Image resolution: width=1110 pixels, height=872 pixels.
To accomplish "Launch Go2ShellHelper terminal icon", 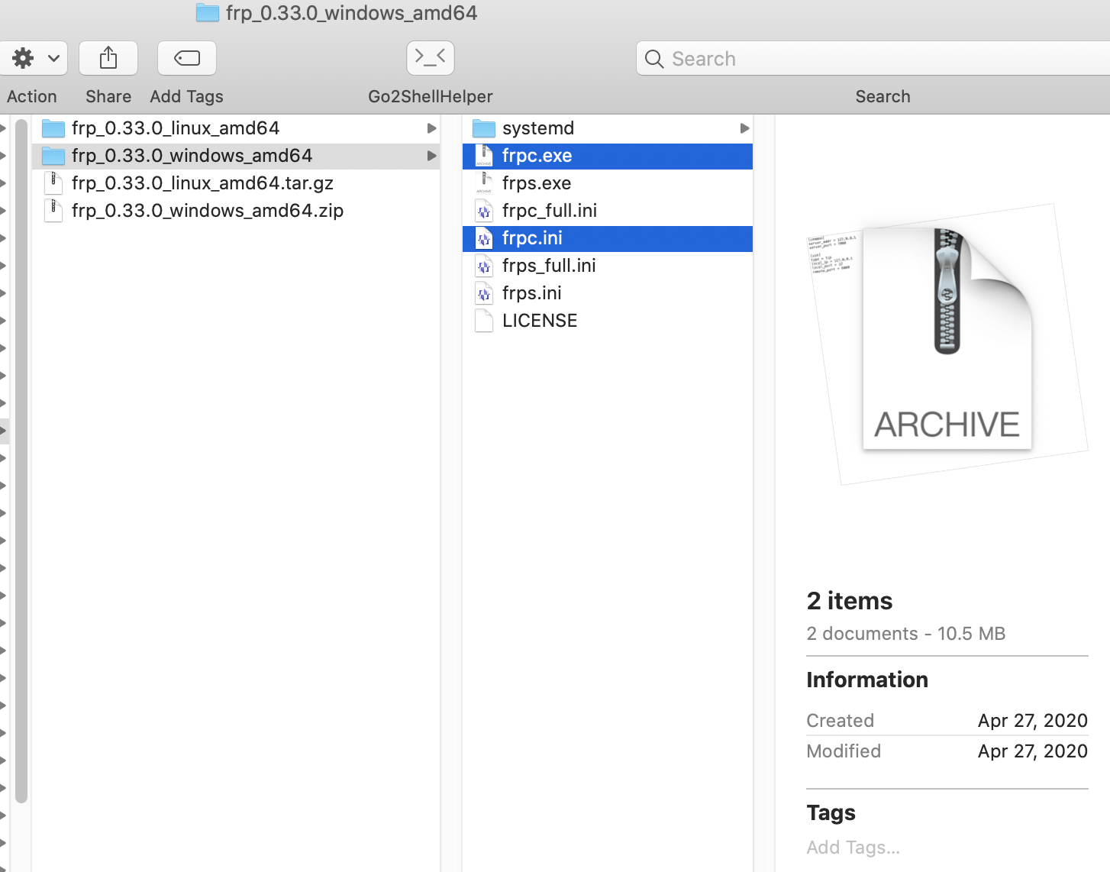I will pos(431,58).
